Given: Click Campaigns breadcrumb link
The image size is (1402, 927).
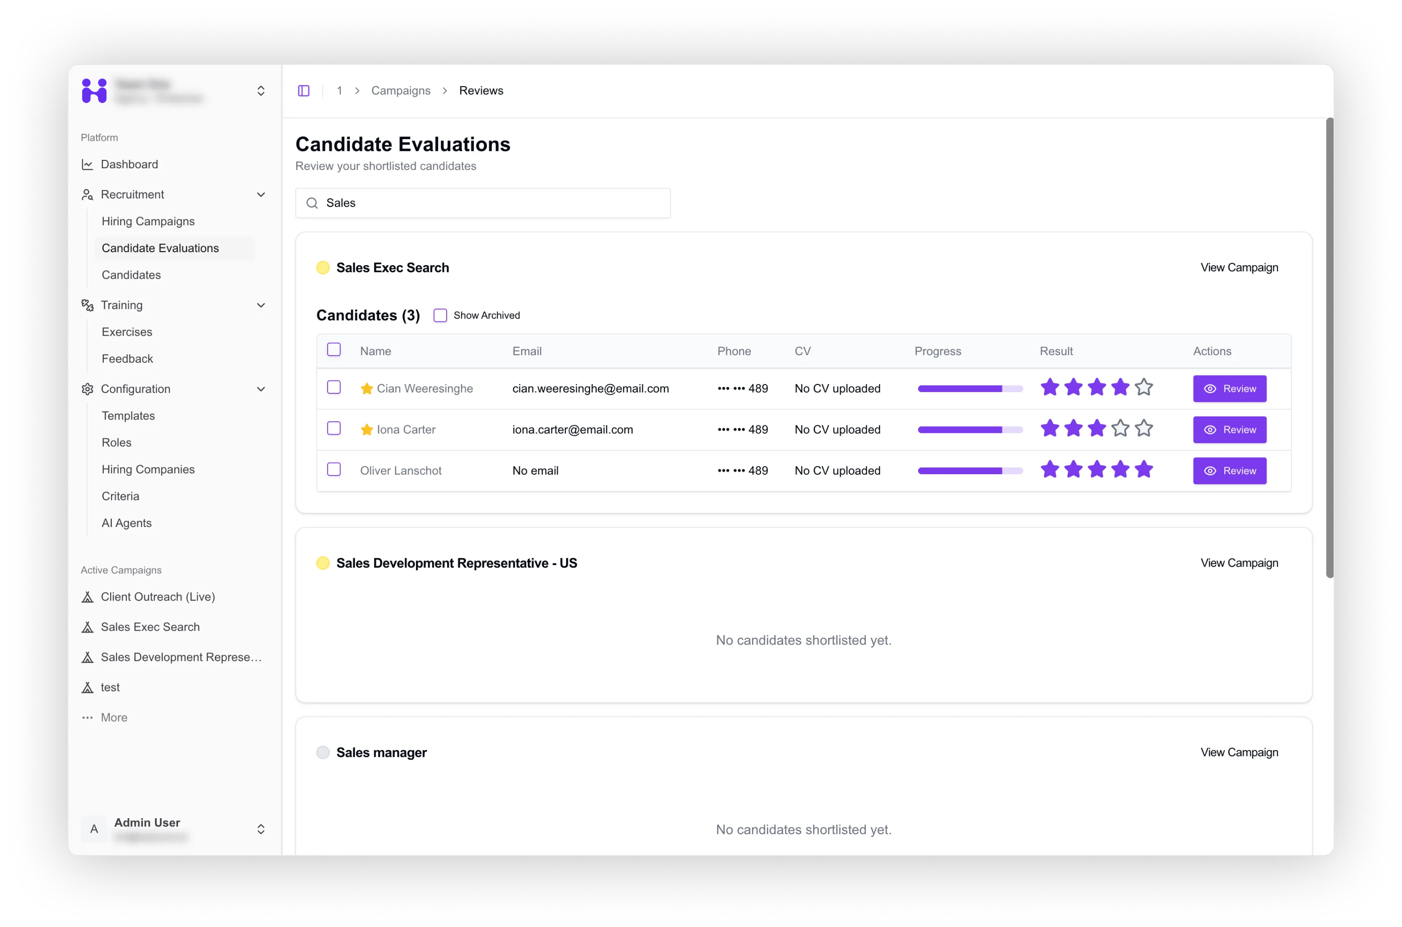Looking at the screenshot, I should click(401, 91).
